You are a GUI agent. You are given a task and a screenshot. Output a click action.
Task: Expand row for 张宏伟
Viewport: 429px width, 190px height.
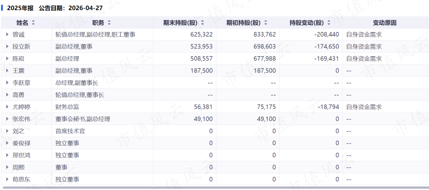pyautogui.click(x=7, y=119)
